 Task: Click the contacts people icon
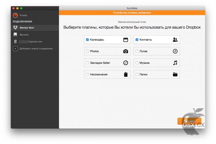[x=175, y=40]
